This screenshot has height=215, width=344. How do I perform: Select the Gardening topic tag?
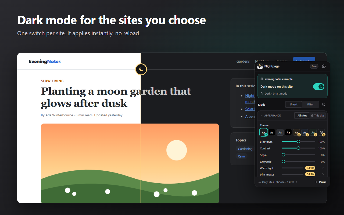pos(245,149)
